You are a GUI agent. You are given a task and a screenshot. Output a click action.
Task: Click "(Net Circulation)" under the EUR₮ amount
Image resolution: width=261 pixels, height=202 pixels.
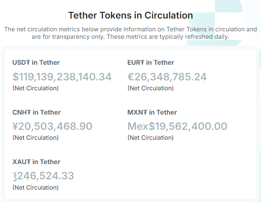click(150, 88)
